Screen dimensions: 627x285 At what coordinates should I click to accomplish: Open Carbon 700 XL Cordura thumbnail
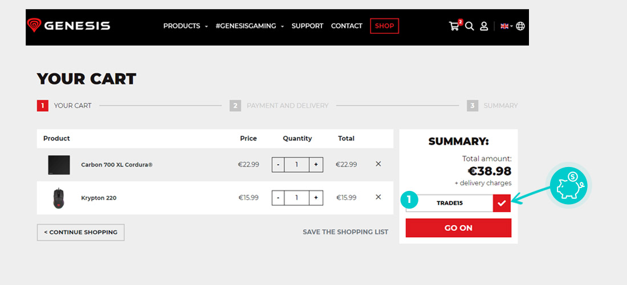(x=59, y=165)
